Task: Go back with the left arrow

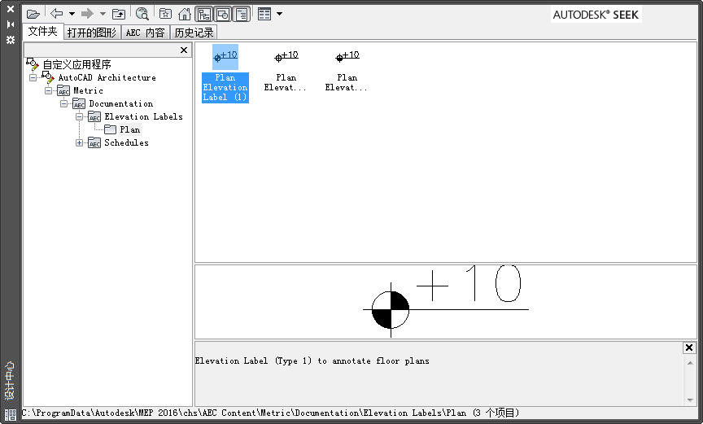Action: [x=56, y=14]
